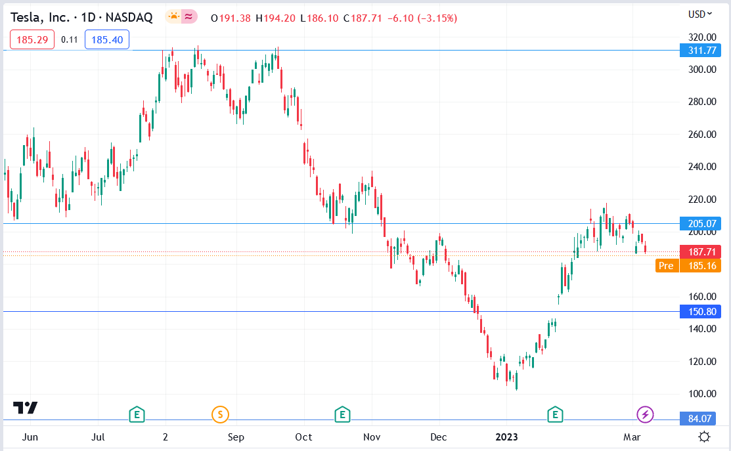The height and width of the screenshot is (451, 731).
Task: Click the Dec date axis label
Action: (438, 437)
